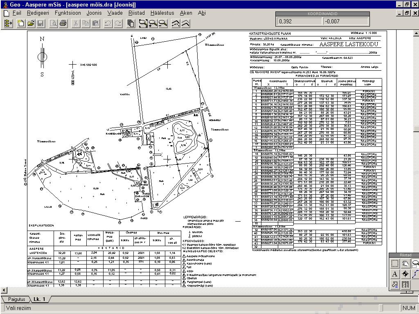The image size is (419, 314).
Task: Choose the north arrow tool in Riistad
Action: pos(395,285)
